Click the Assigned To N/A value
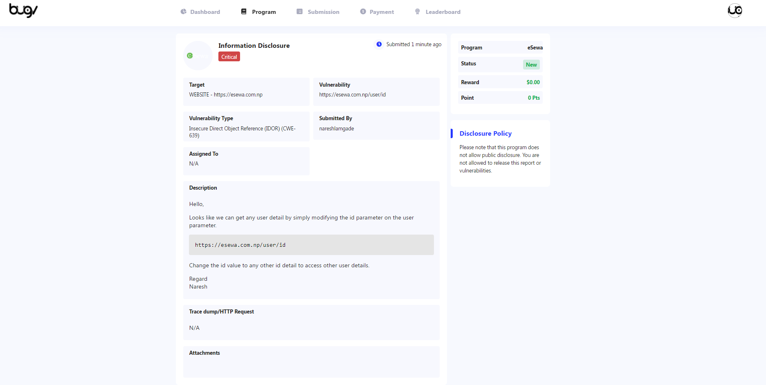 pos(194,164)
